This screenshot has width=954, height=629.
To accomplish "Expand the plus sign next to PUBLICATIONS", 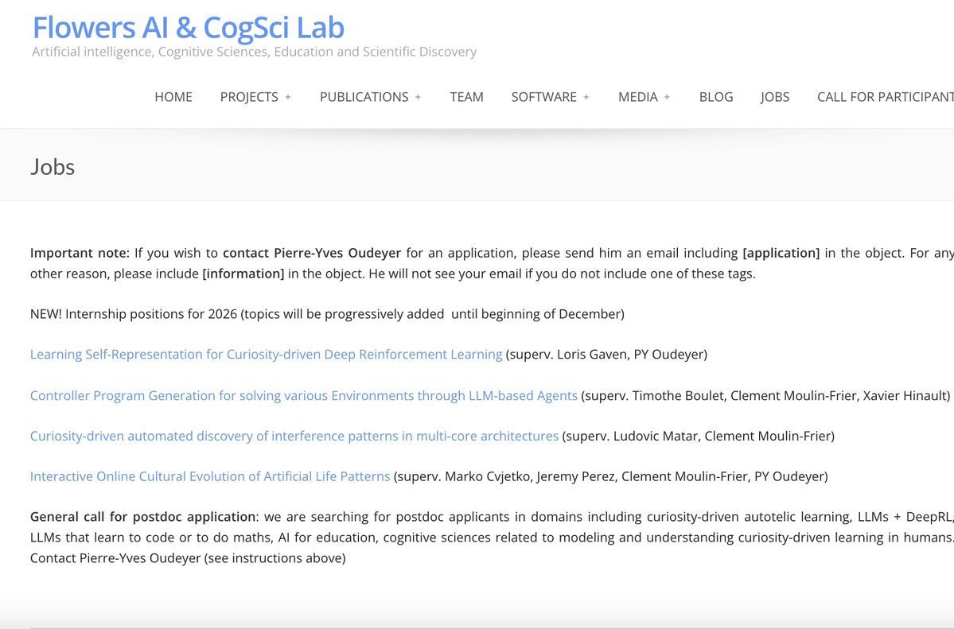I will [418, 97].
